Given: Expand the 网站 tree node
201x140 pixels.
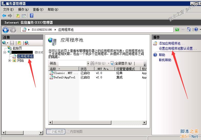Looking at the screenshot, I should 10,61.
